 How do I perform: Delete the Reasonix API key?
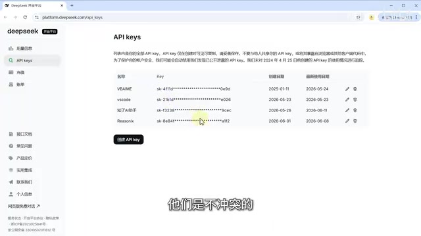pyautogui.click(x=355, y=121)
